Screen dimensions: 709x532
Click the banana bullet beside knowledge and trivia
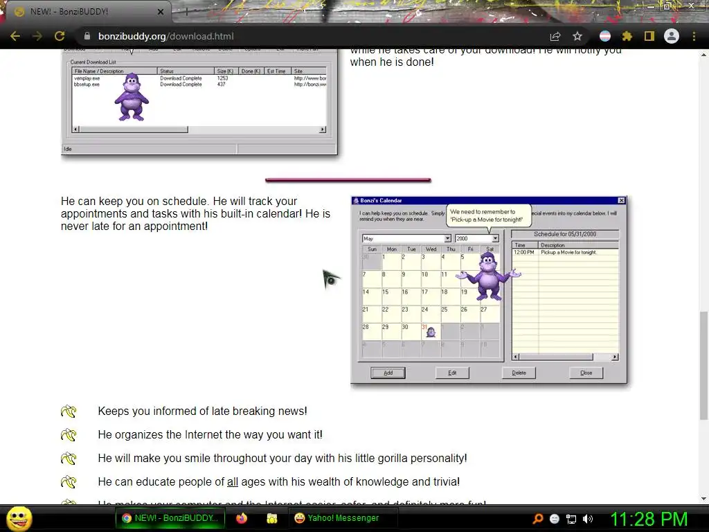coord(69,482)
